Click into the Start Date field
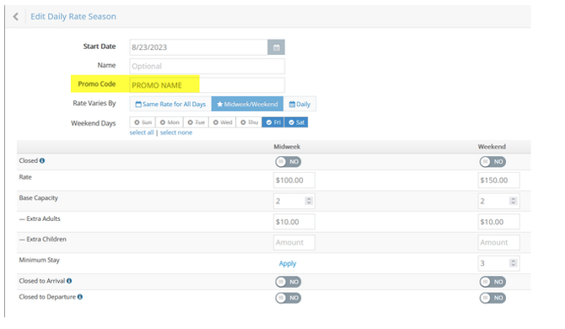Viewport: 565px width, 329px height. (198, 47)
